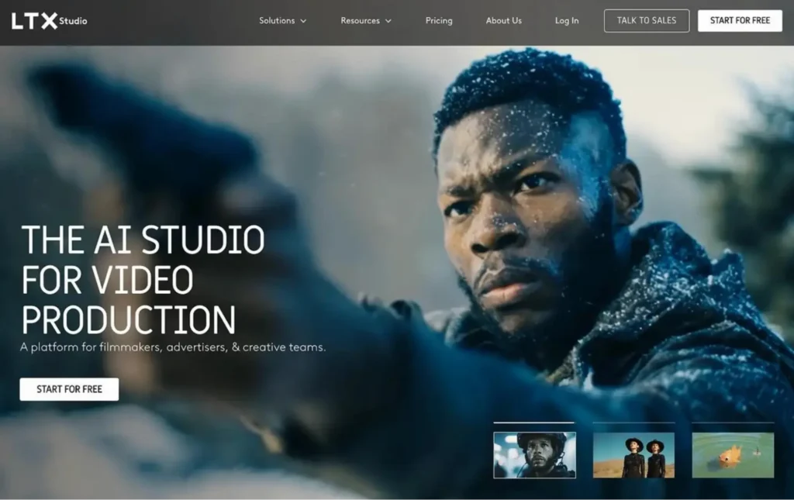794x500 pixels.
Task: Select the goldfish in water thumbnail
Action: (x=733, y=455)
